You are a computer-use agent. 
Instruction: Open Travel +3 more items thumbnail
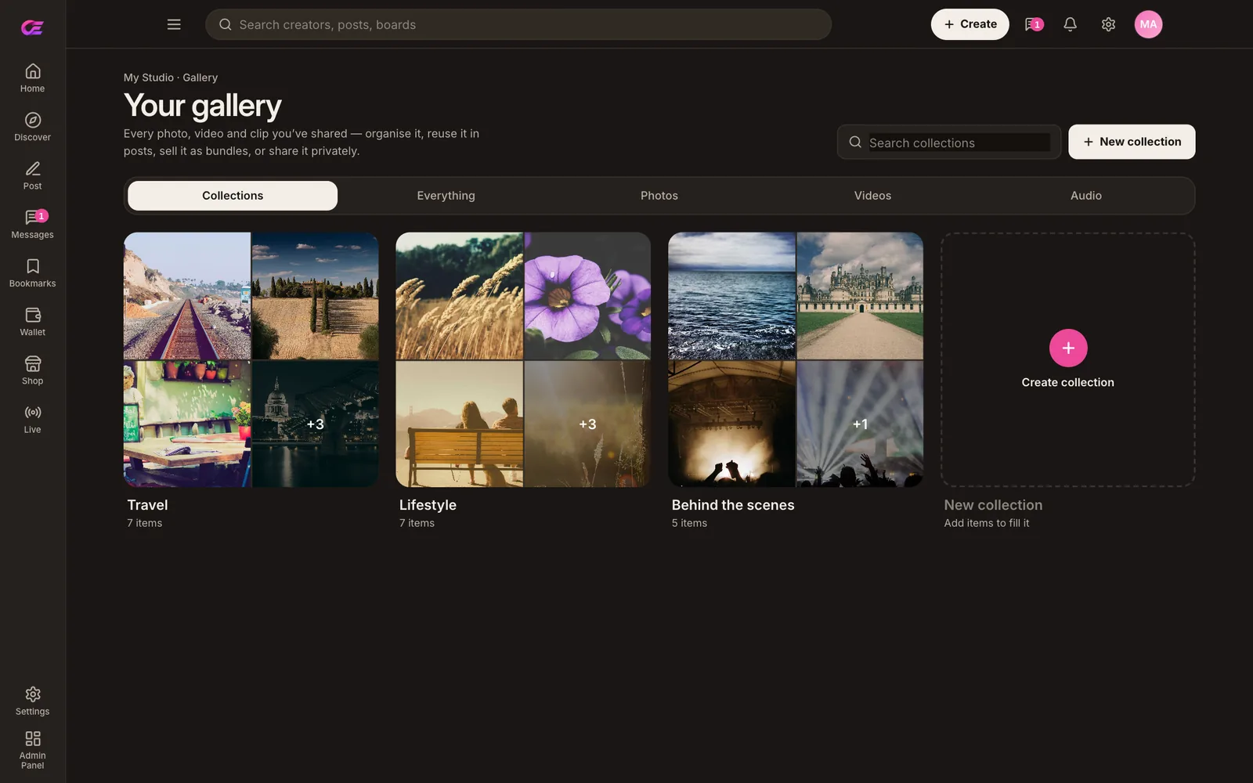point(316,424)
